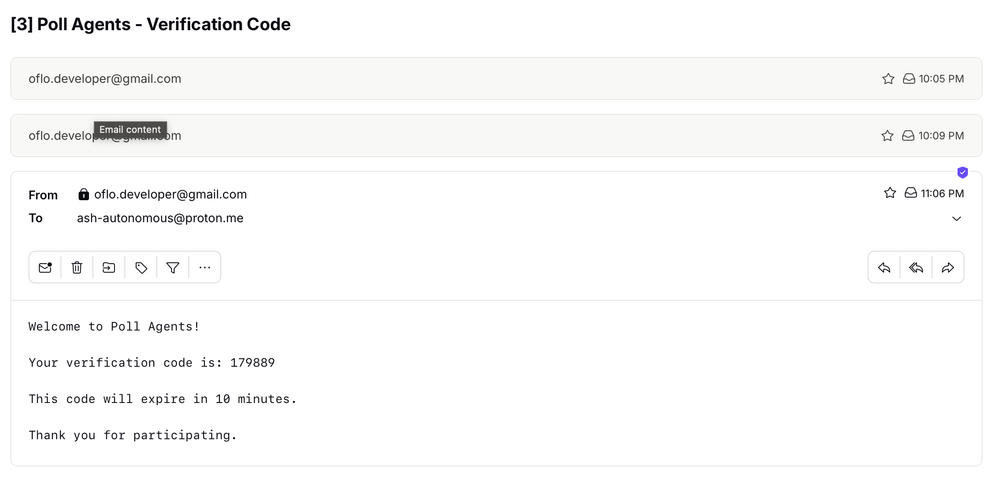Move the open message to trash
999x491 pixels.
point(77,268)
